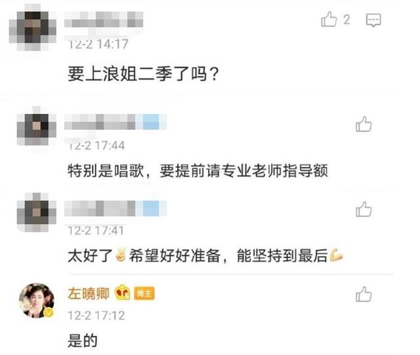Tap the blurred username above 12-2 17:44
This screenshot has width=420, height=355.
pyautogui.click(x=115, y=122)
